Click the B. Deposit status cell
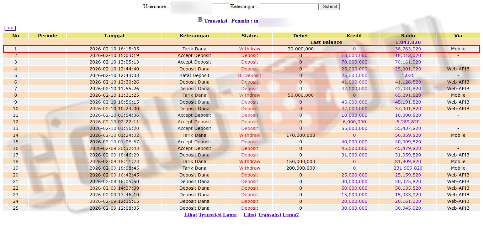The image size is (483, 230). point(249,75)
